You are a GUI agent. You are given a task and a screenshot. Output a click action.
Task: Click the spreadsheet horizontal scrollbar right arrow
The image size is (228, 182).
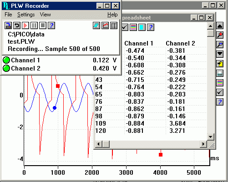tap(203, 144)
